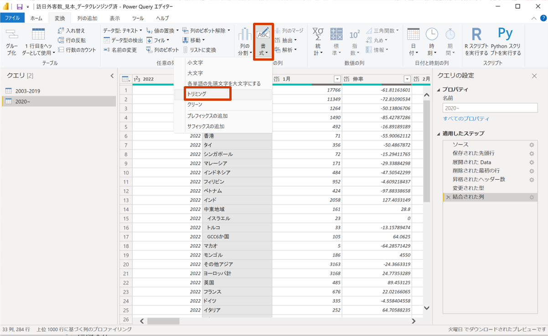Click the 日付 (Date) calendar icon
This screenshot has height=336, width=548.
coord(413,34)
